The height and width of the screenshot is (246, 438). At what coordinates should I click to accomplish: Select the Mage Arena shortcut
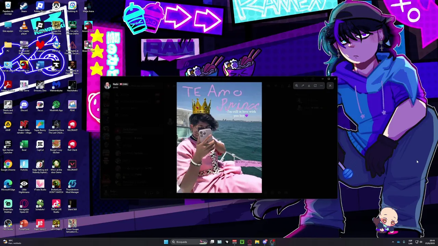pyautogui.click(x=88, y=7)
